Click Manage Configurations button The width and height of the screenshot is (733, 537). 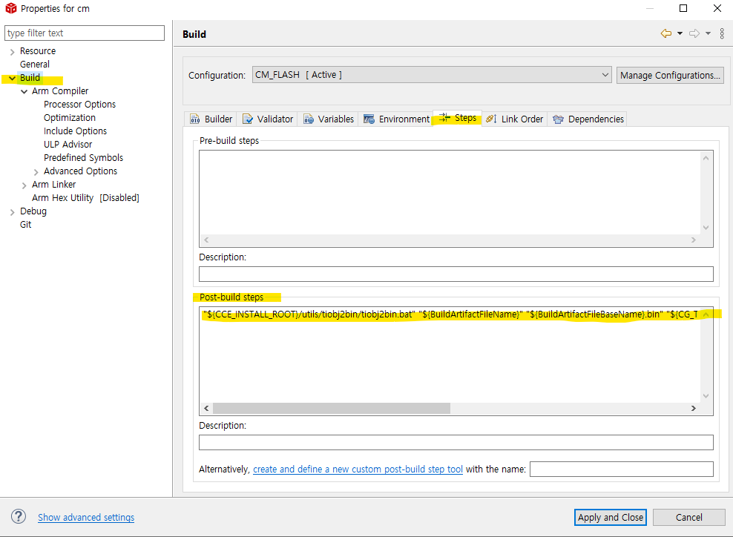670,75
